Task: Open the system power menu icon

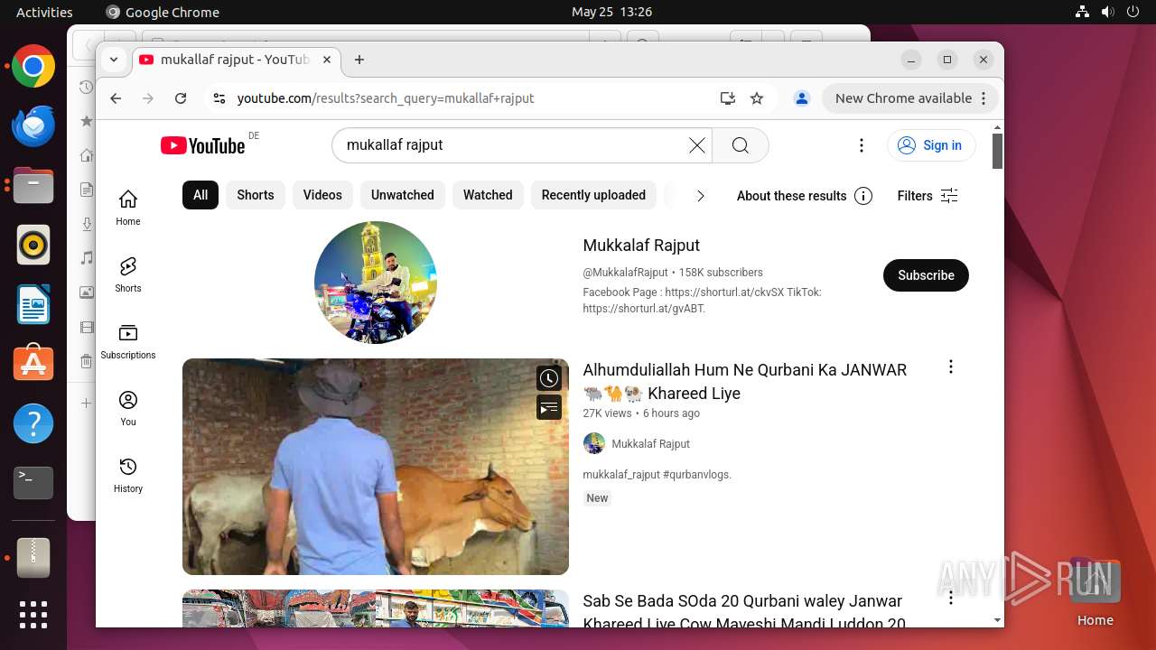Action: [1133, 12]
